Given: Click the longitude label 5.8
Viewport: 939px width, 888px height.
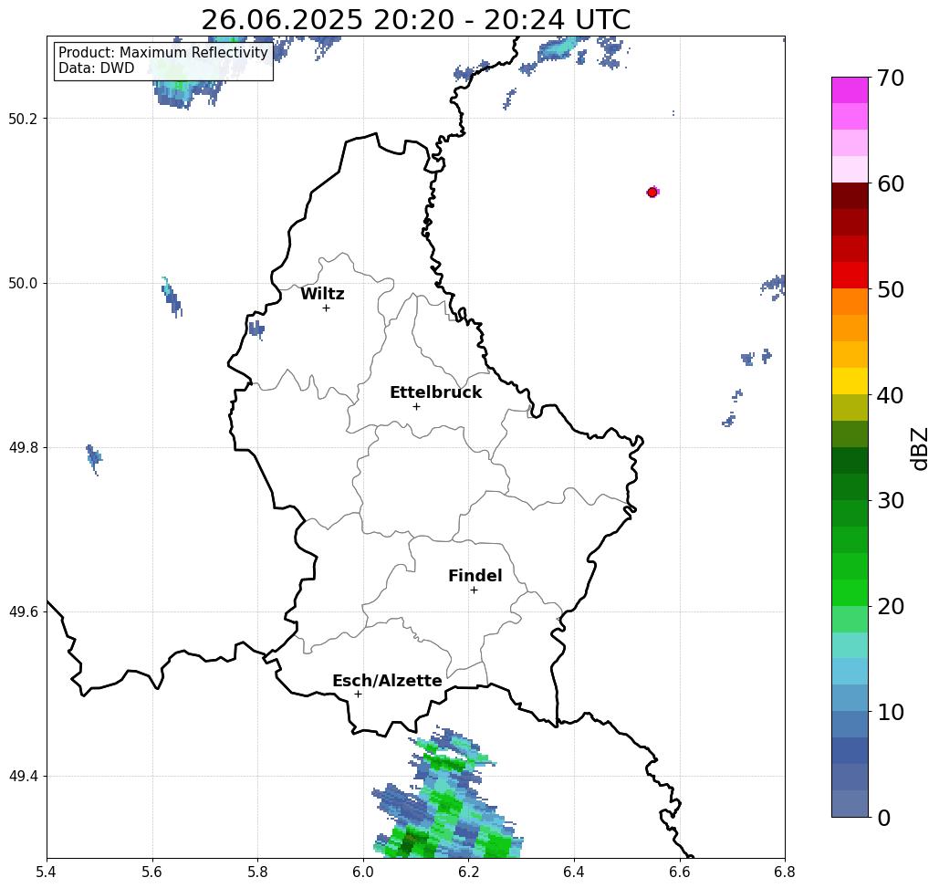Looking at the screenshot, I should pos(257,872).
